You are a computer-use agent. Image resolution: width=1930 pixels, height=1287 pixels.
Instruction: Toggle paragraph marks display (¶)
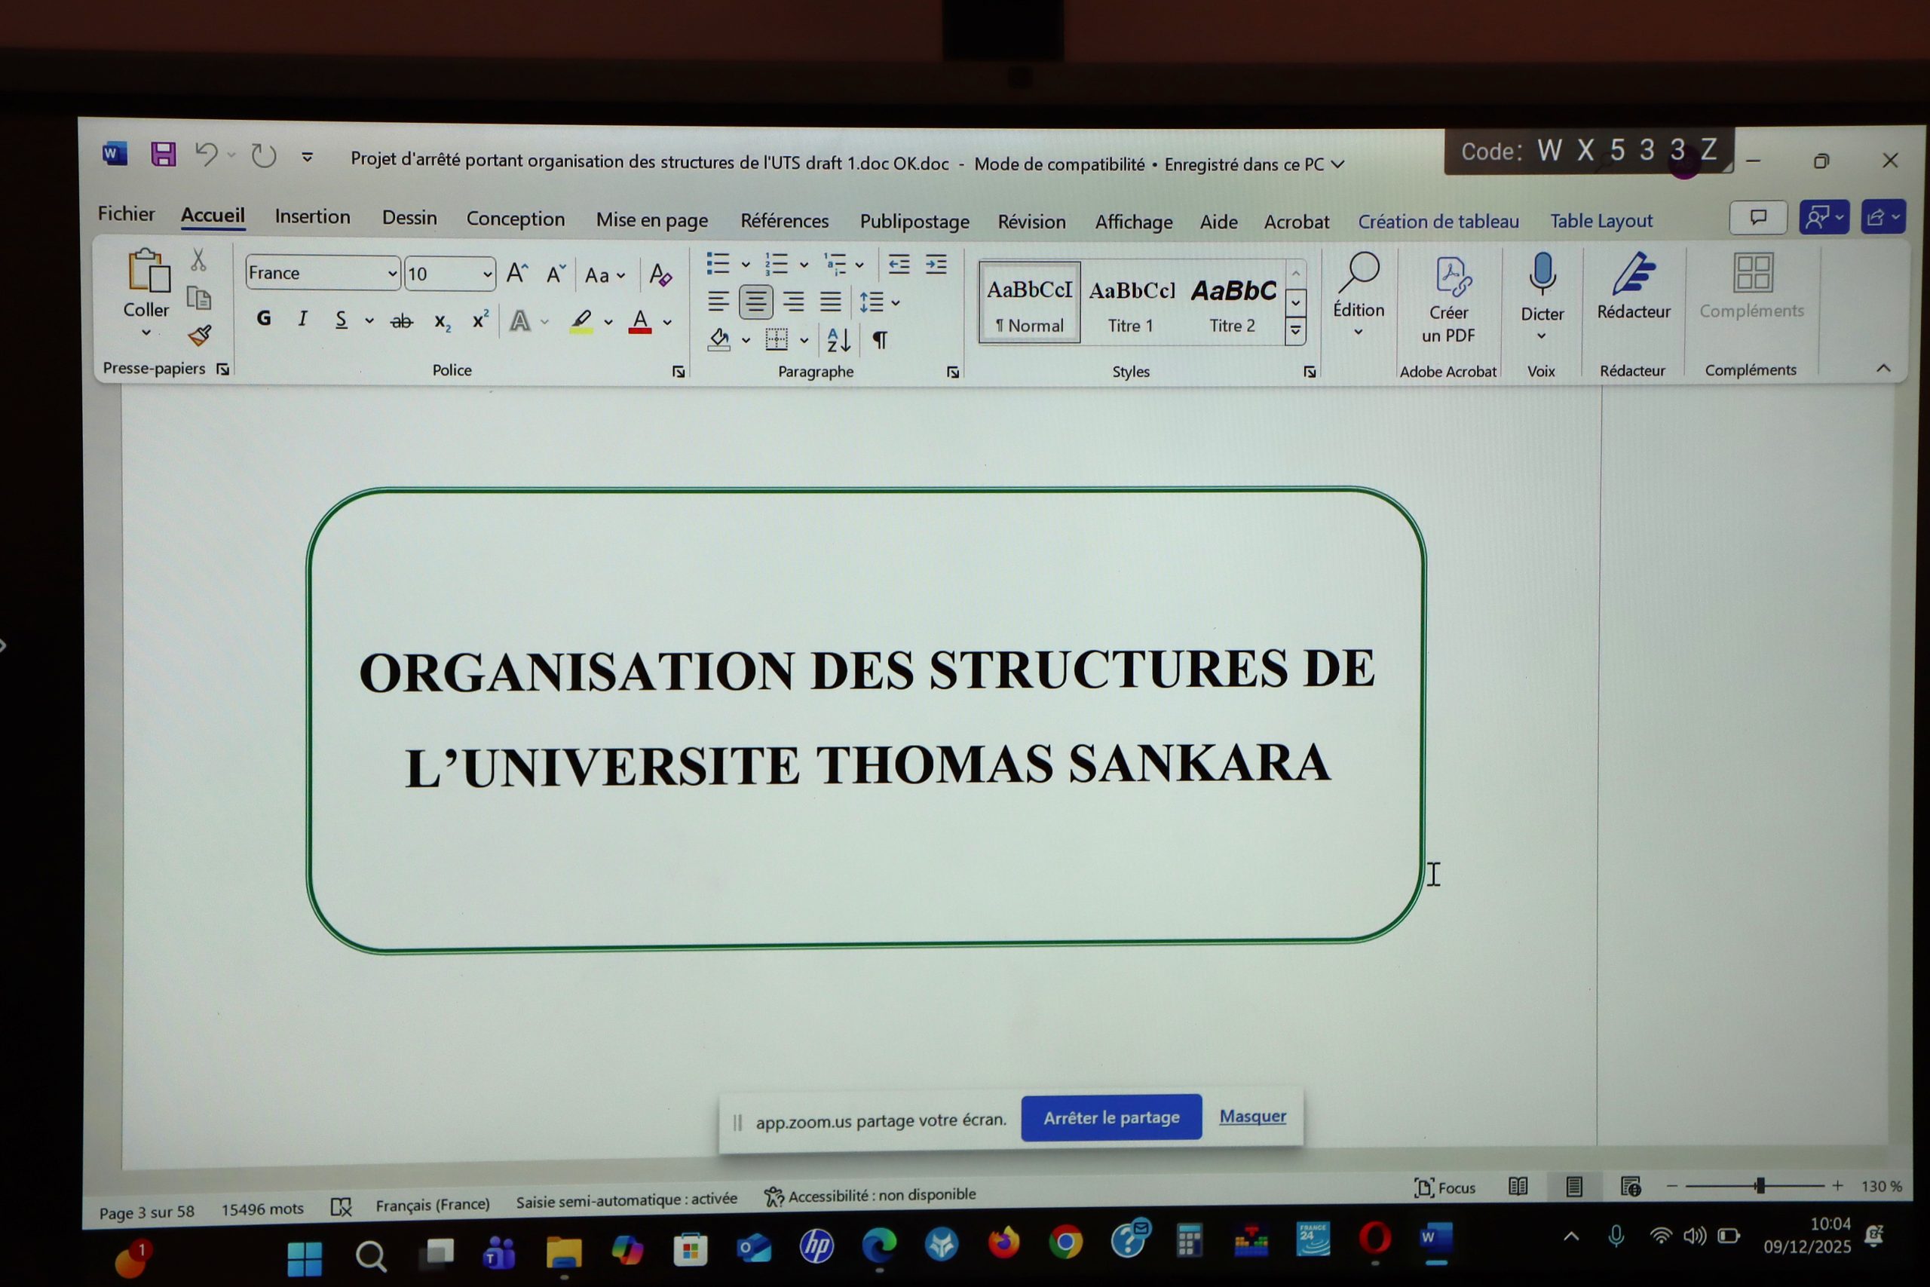point(880,340)
